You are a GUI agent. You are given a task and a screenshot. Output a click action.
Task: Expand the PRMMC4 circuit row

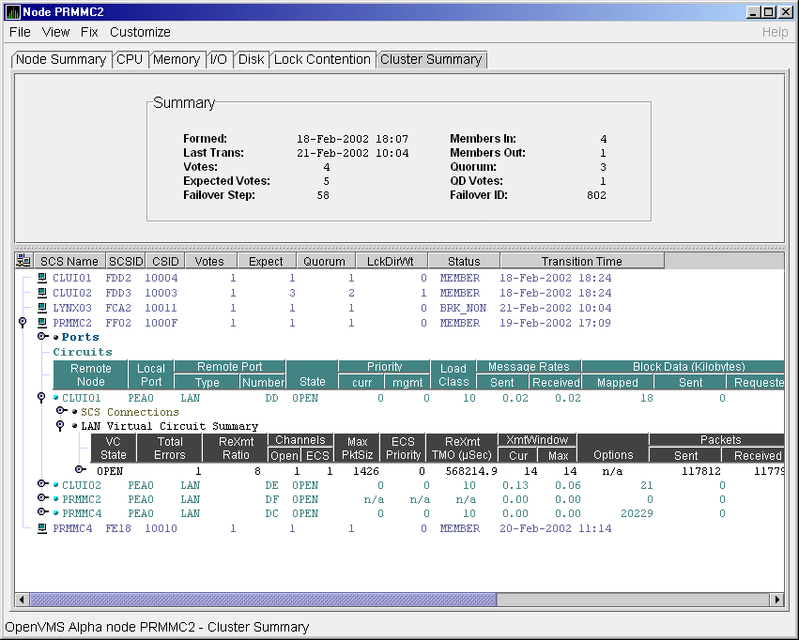[43, 512]
